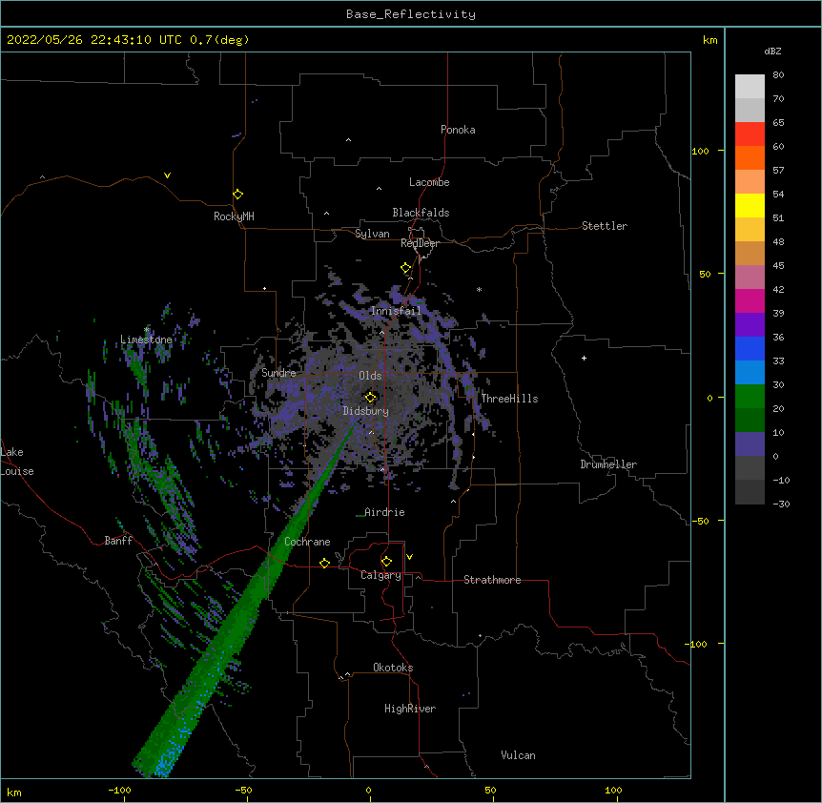Click the Cochrane label
The height and width of the screenshot is (803, 822).
pos(307,542)
